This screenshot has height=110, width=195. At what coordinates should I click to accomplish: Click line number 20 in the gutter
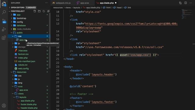(58, 55)
